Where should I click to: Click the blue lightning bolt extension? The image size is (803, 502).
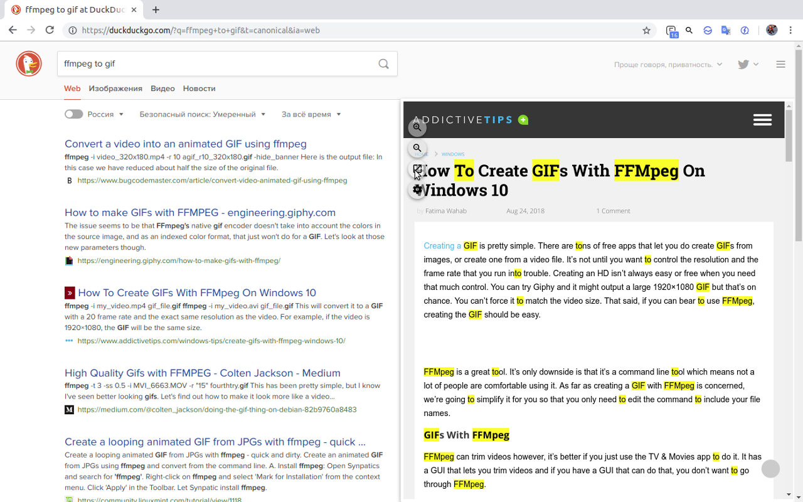[745, 30]
